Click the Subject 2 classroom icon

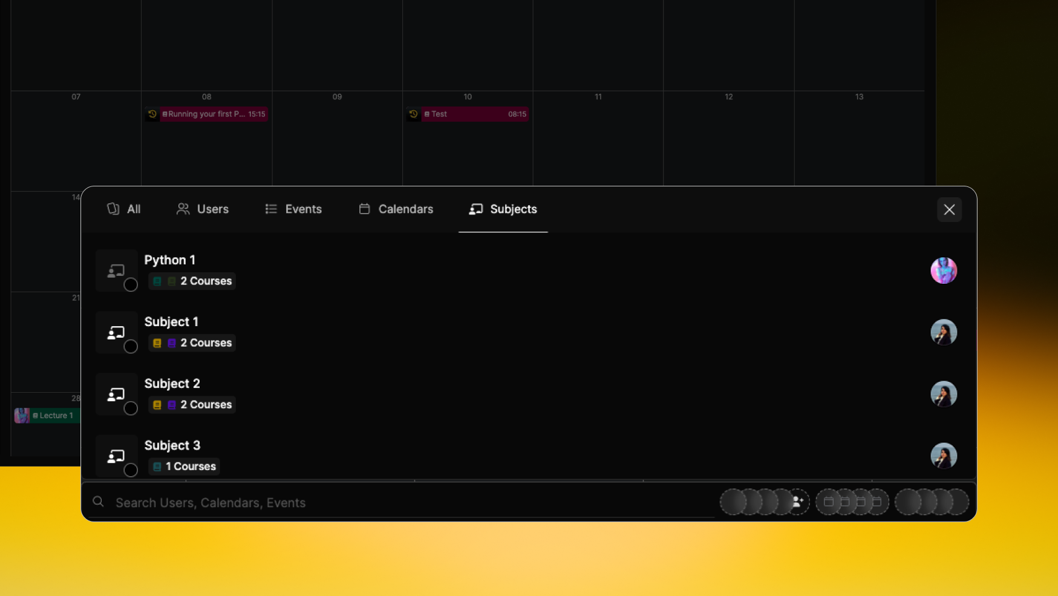click(116, 394)
